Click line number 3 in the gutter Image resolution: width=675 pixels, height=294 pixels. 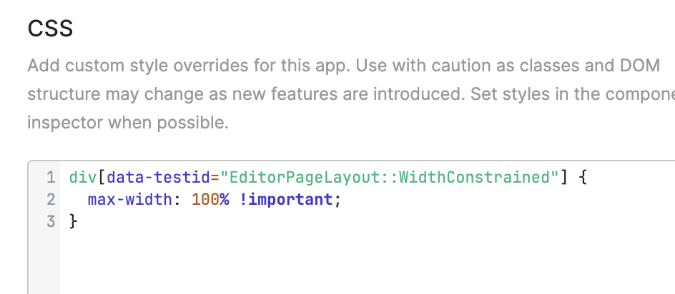point(51,221)
